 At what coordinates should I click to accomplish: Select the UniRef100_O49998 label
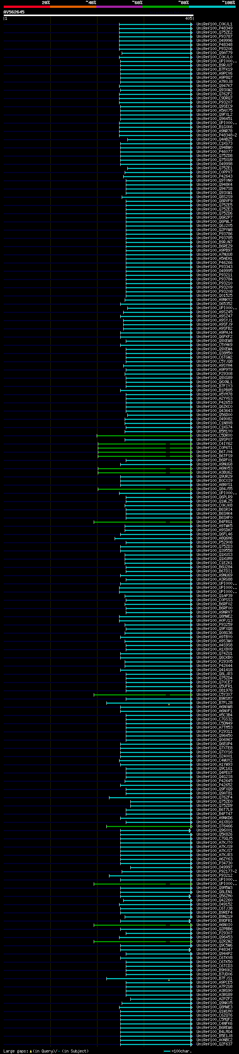(214, 164)
